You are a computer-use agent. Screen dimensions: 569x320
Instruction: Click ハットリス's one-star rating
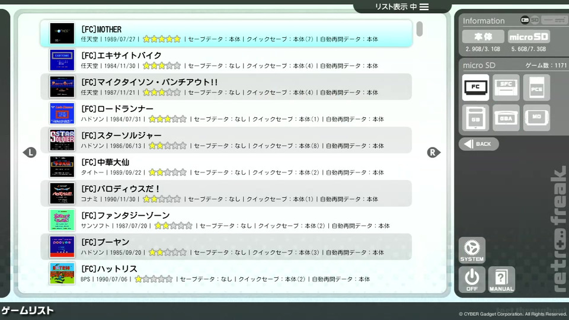click(x=154, y=279)
